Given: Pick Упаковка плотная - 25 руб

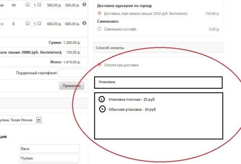Looking at the screenshot, I should pos(102,99).
